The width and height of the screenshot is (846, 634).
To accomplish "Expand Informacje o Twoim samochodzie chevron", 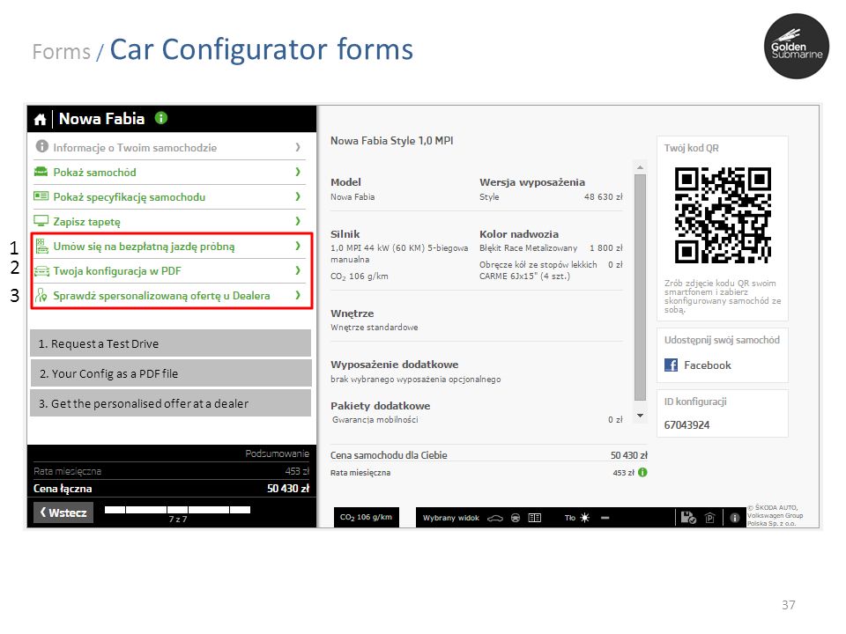I will (298, 147).
